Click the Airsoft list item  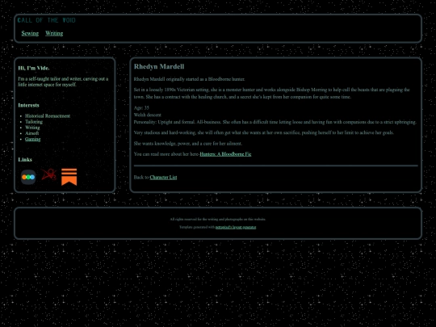[x=32, y=133]
